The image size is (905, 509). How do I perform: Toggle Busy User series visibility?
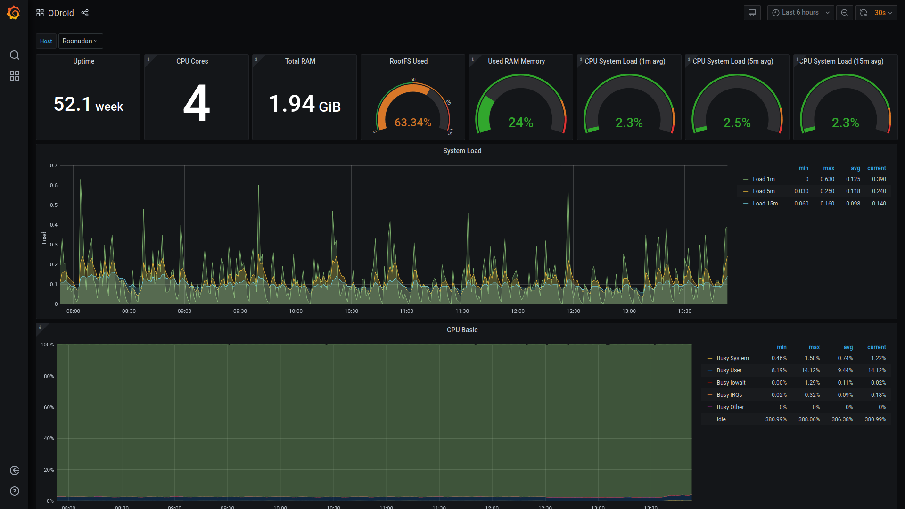coord(729,370)
